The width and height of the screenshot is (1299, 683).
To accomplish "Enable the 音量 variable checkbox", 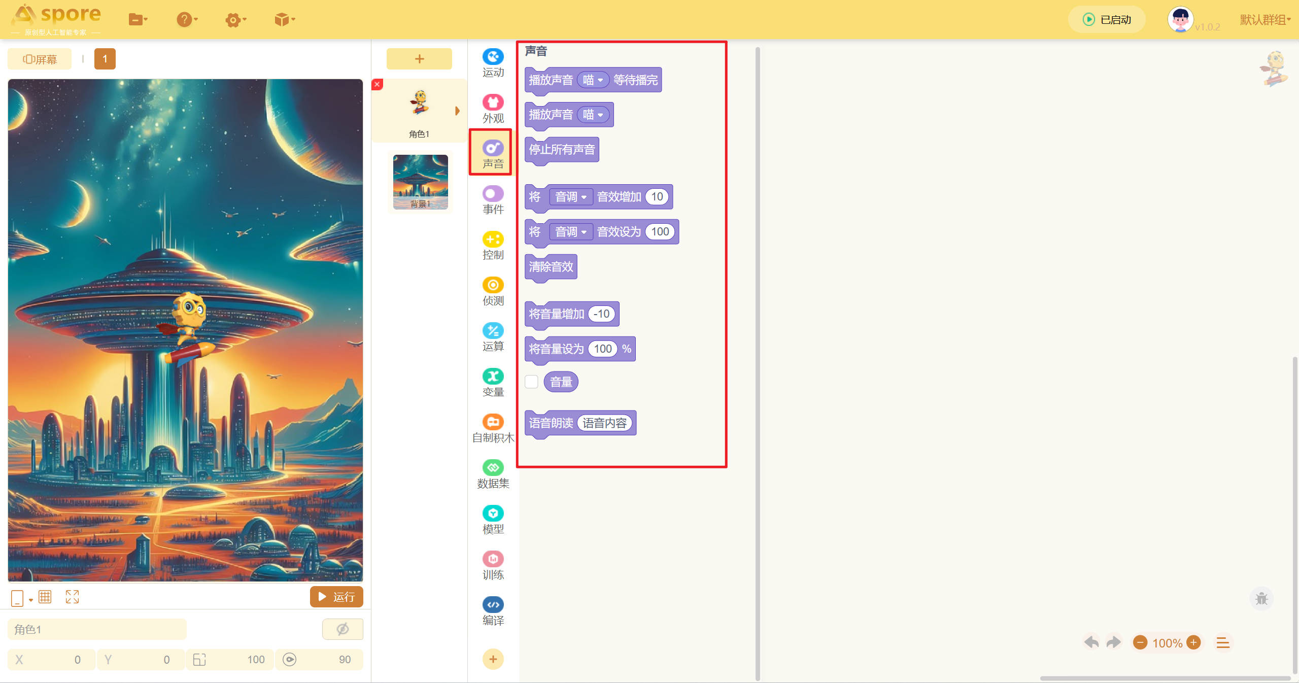I will (531, 382).
